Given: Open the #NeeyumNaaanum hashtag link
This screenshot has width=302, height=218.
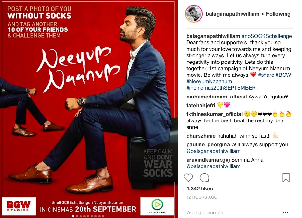Looking at the screenshot, I should point(209,81).
